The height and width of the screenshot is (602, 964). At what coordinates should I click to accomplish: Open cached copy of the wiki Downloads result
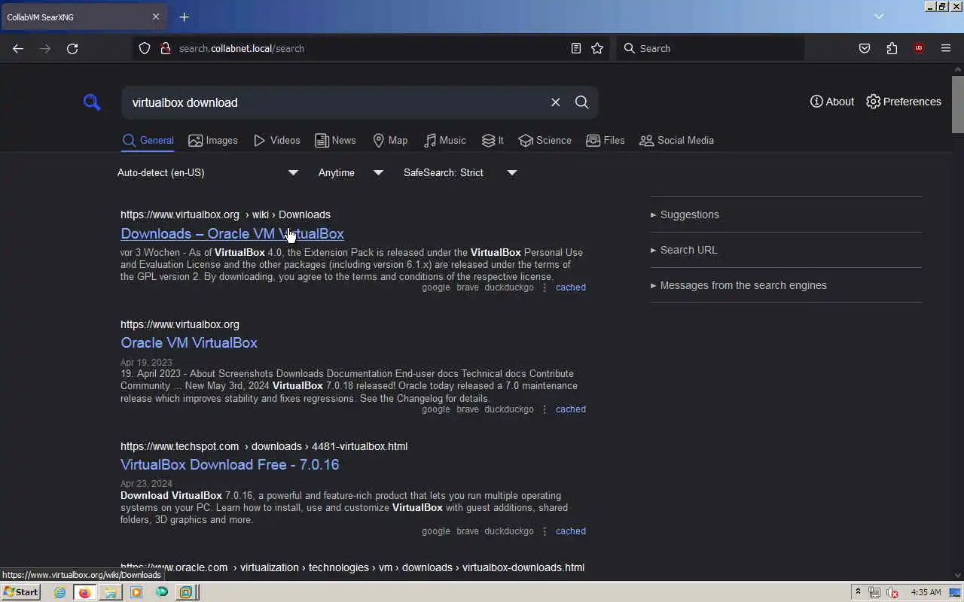(570, 287)
